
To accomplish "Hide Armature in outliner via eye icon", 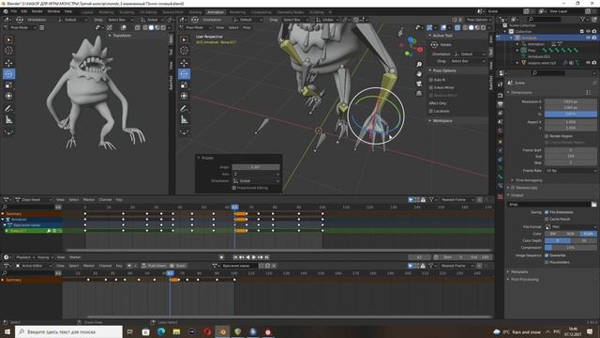I will 588,38.
